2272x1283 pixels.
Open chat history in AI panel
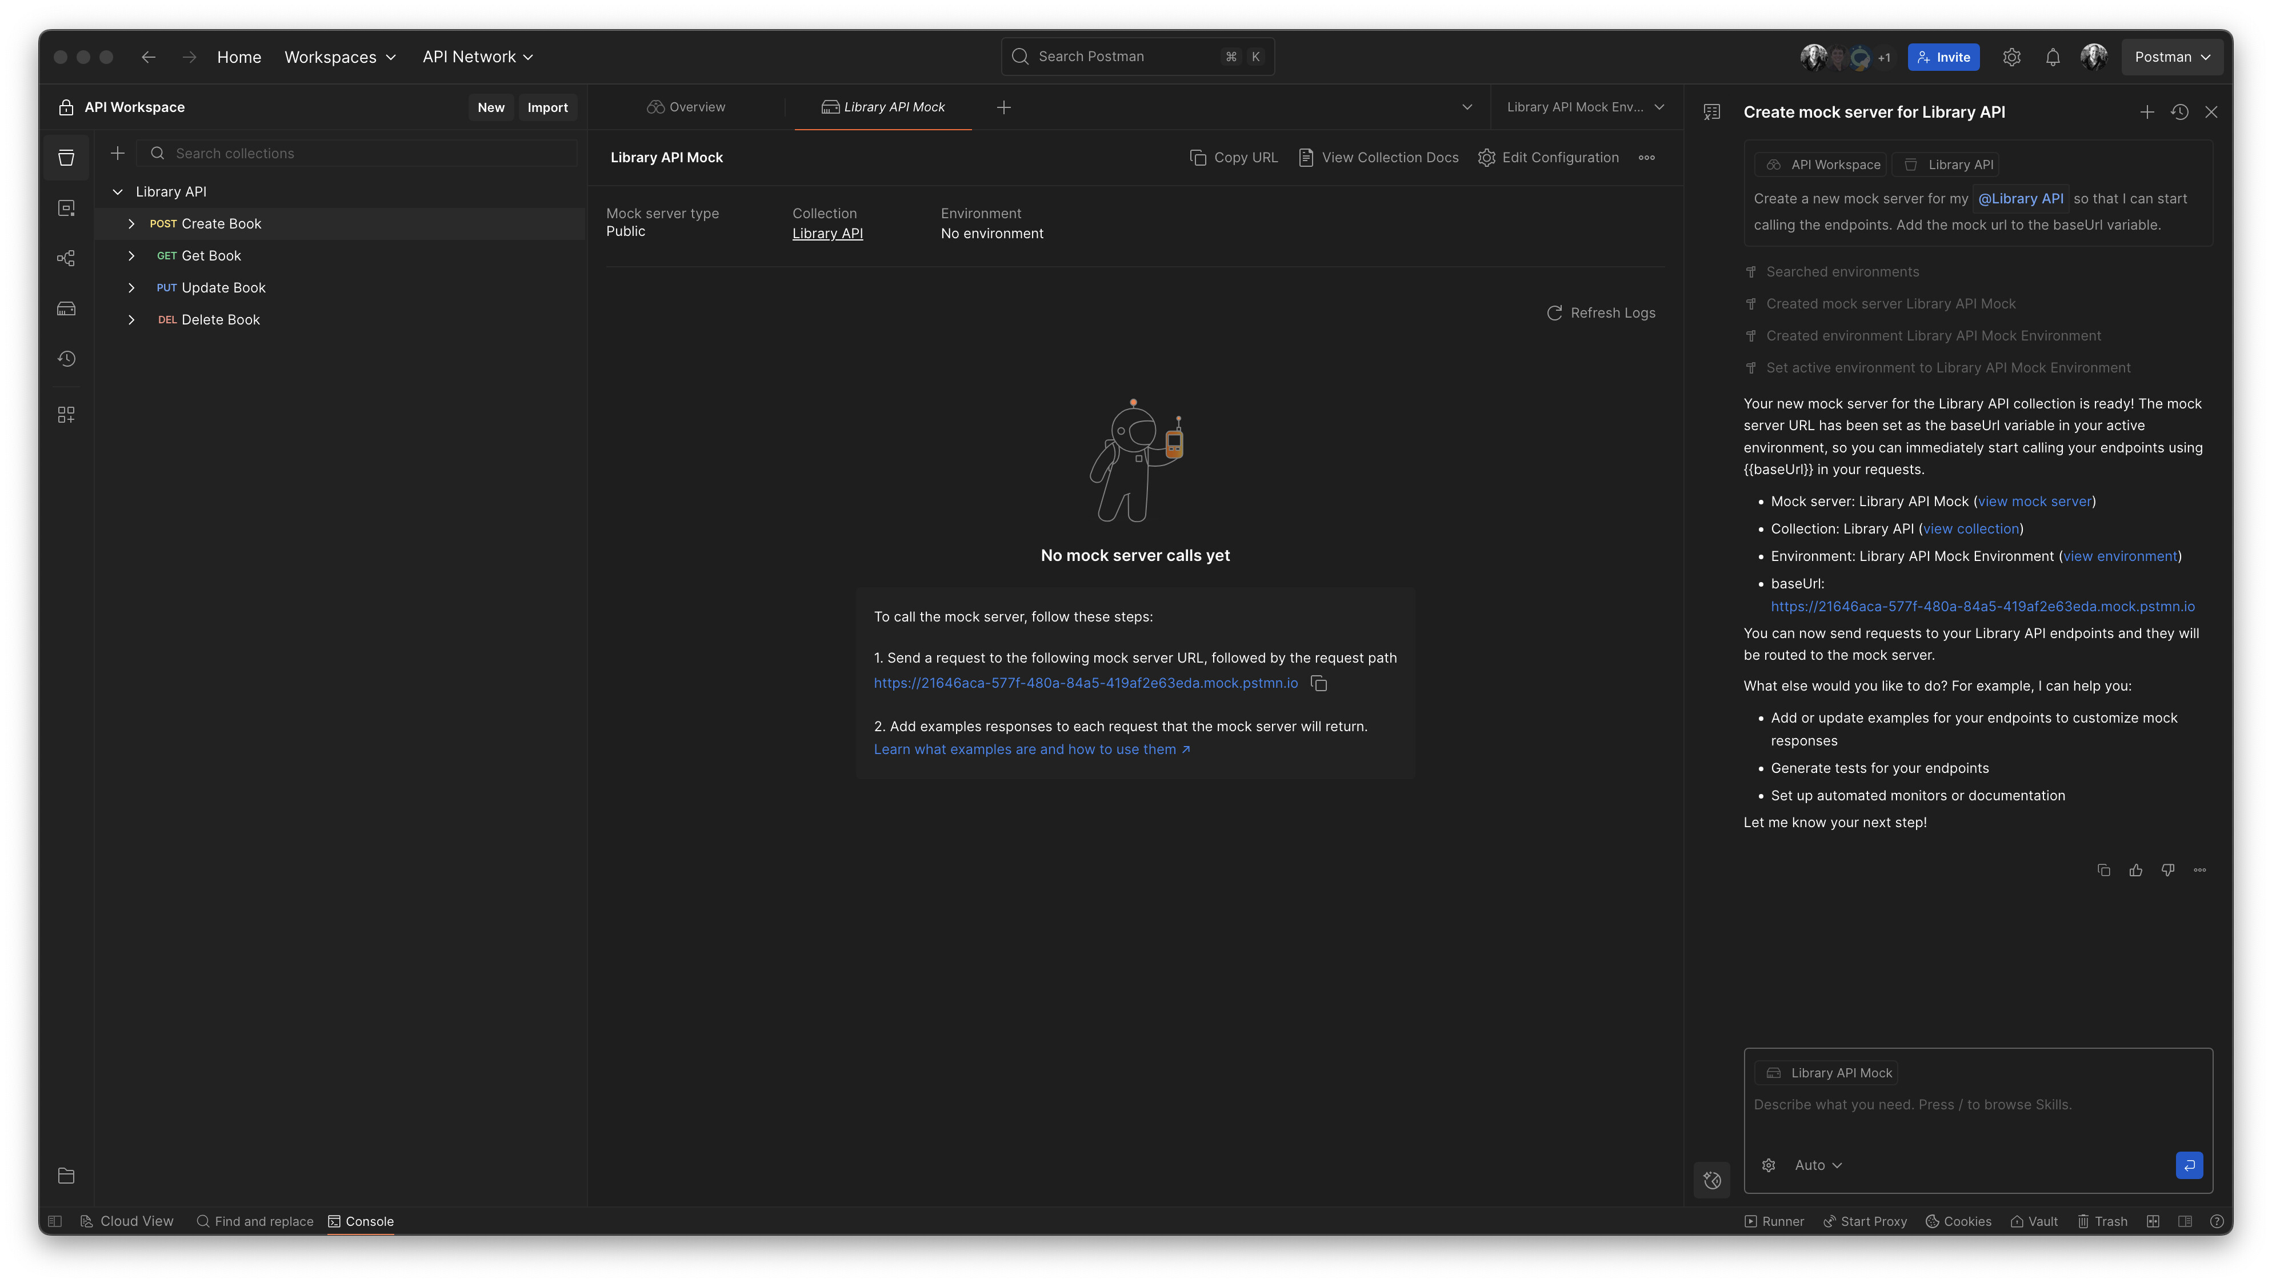pyautogui.click(x=2179, y=112)
